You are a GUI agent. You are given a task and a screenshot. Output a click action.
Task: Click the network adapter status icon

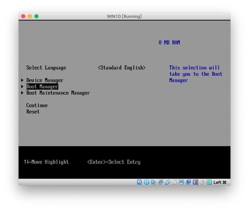point(160,182)
